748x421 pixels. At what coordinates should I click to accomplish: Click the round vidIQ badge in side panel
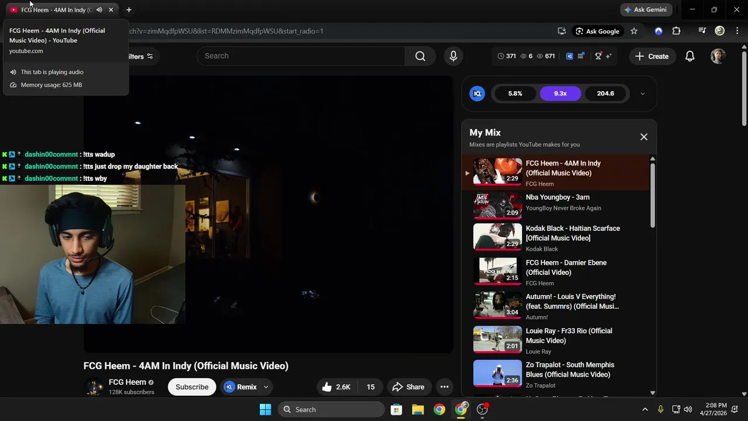[477, 94]
